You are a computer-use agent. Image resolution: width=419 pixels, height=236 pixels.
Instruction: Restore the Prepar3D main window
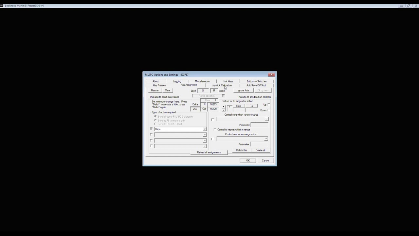click(x=409, y=6)
